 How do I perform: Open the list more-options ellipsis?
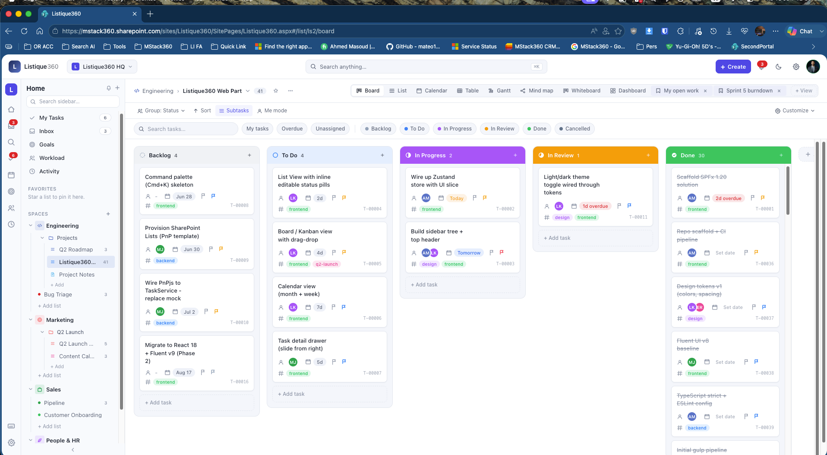tap(290, 91)
